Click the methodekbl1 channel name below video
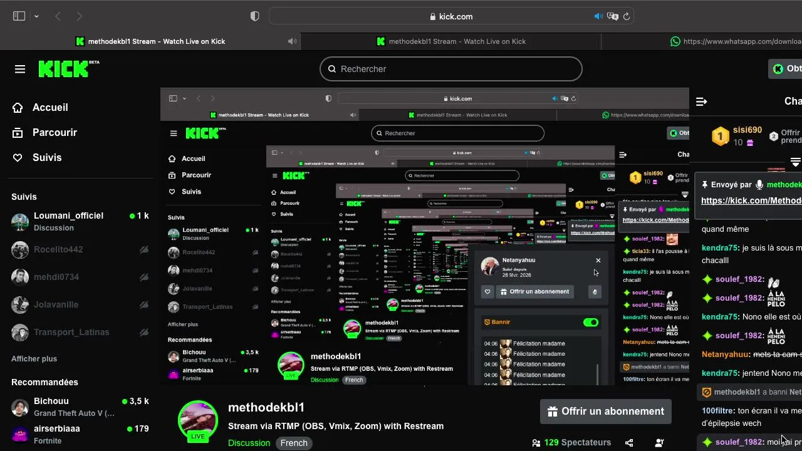The height and width of the screenshot is (451, 802). pos(266,407)
